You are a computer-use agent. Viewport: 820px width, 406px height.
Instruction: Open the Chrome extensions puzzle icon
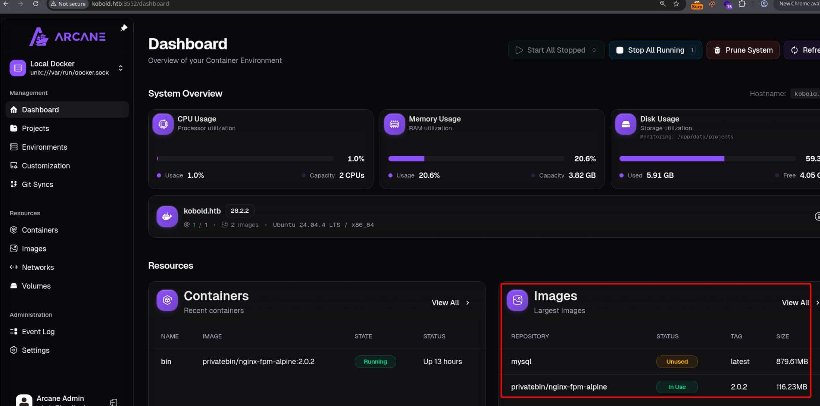[742, 4]
